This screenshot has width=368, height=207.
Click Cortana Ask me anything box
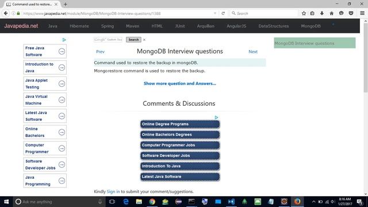[59, 202]
